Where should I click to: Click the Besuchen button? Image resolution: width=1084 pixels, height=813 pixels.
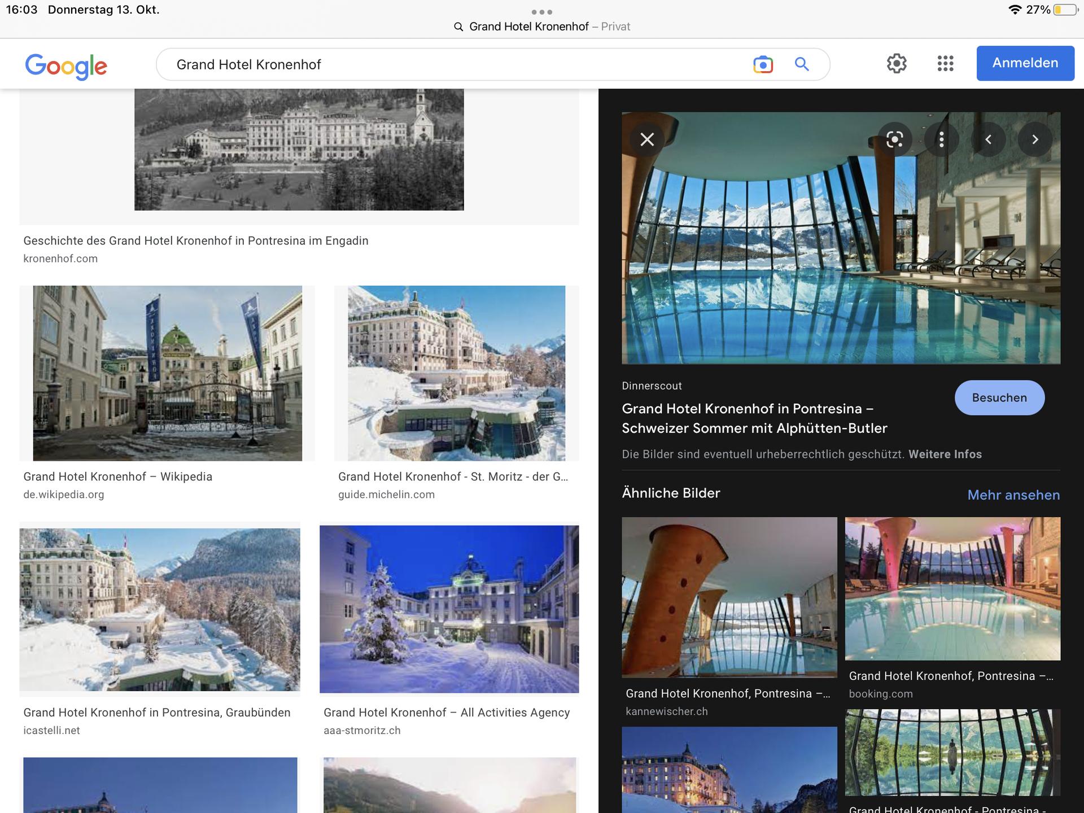click(x=999, y=397)
